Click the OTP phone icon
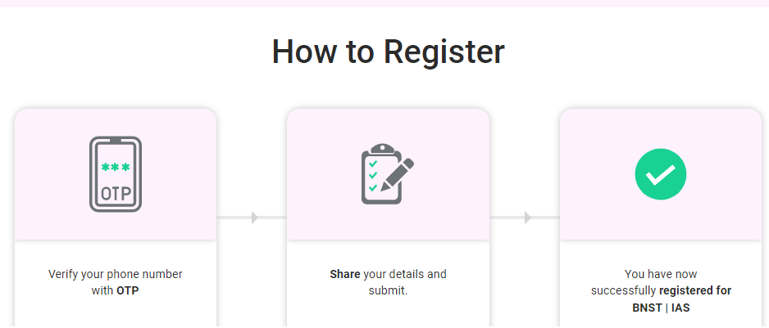The height and width of the screenshot is (328, 769). (116, 175)
